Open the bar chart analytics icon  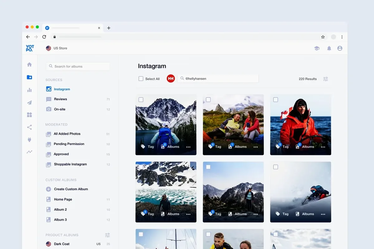[x=29, y=90]
